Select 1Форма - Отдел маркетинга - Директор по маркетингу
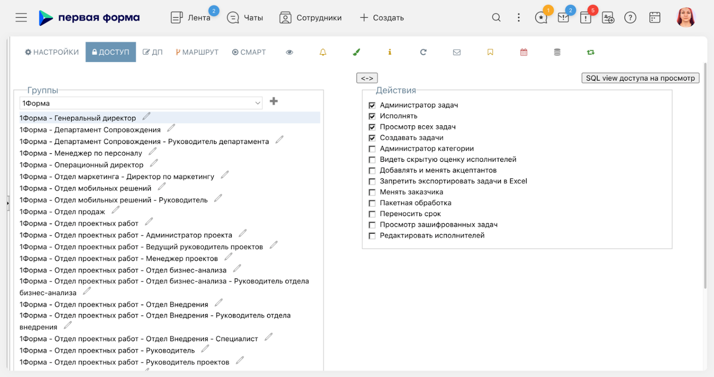This screenshot has width=714, height=377. [x=117, y=176]
